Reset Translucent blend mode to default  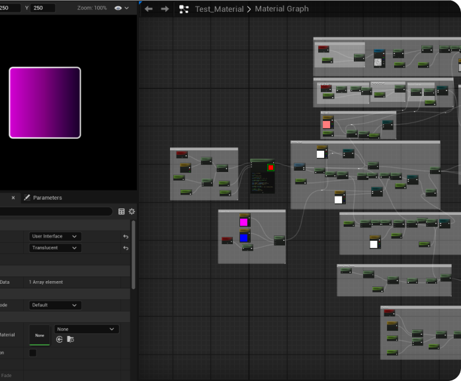(x=126, y=248)
